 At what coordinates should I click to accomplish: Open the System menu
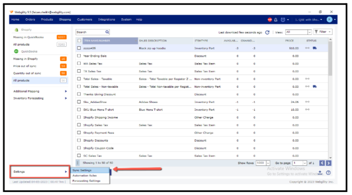pyautogui.click(x=126, y=20)
